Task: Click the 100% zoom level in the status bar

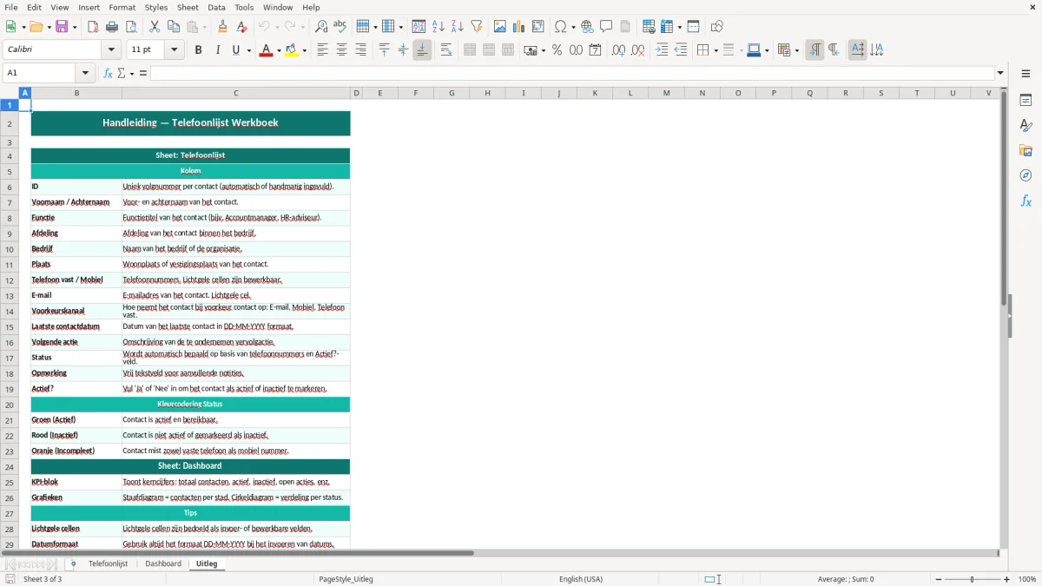Action: 1027,579
